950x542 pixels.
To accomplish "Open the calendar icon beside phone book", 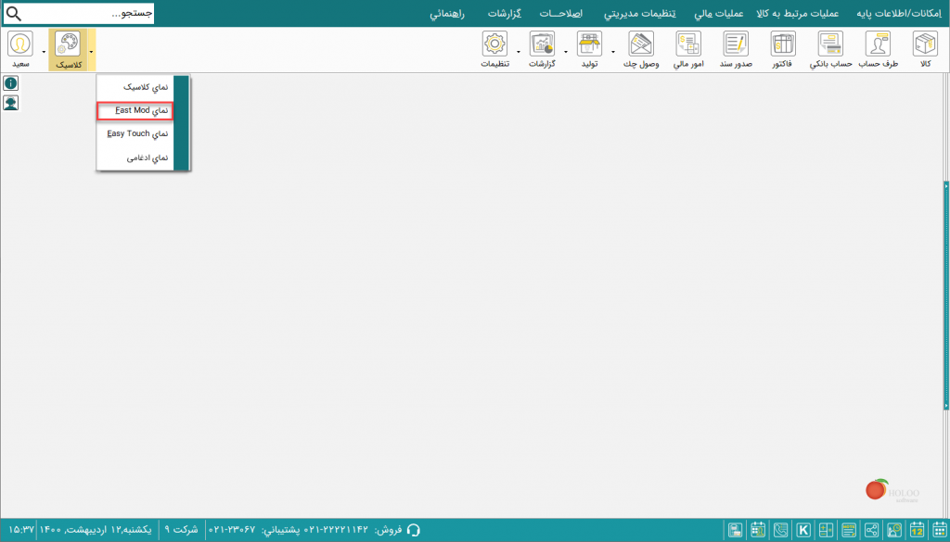I will pyautogui.click(x=759, y=529).
